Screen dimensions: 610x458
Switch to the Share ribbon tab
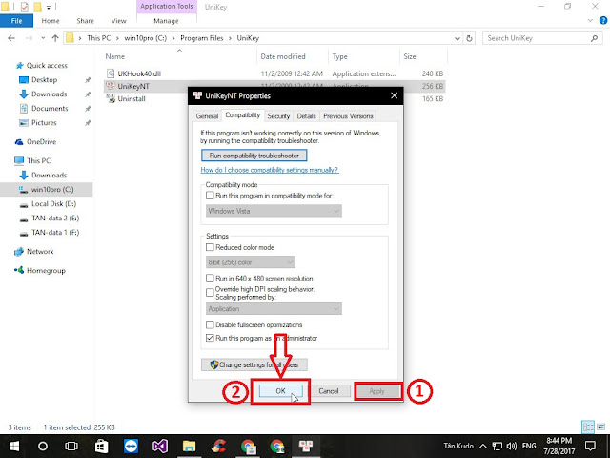coord(85,21)
